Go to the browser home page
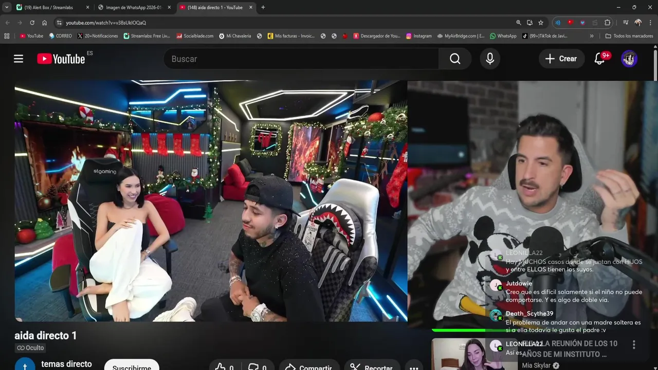 [44, 23]
